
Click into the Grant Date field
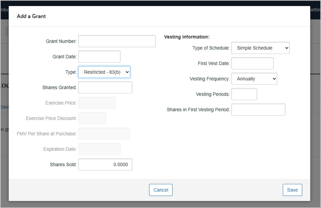tap(99, 57)
